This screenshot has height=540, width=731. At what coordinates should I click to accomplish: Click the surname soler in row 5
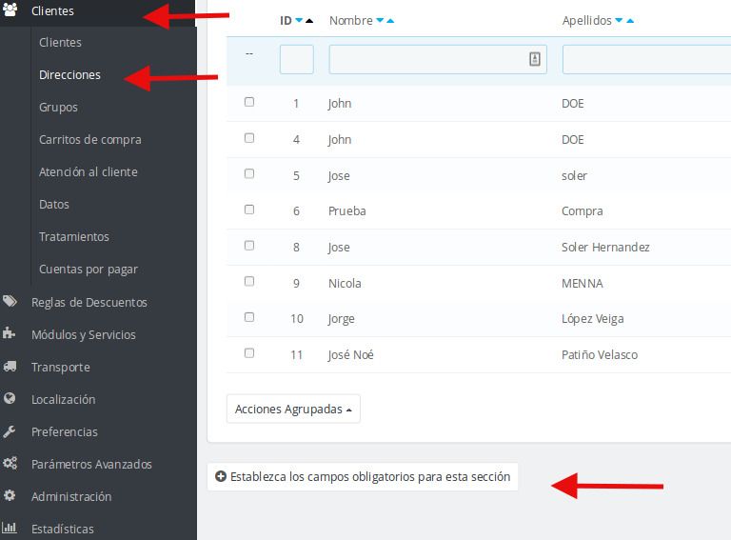[x=574, y=175]
